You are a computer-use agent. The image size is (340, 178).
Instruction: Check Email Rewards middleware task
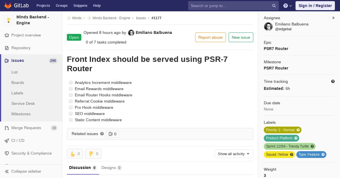tap(71, 89)
